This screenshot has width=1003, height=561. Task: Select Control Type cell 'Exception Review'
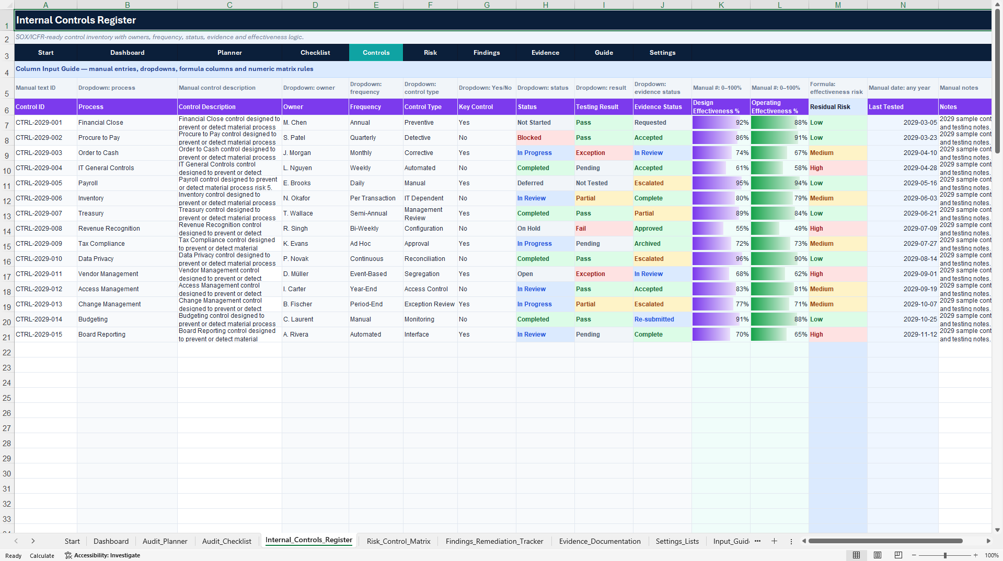coord(430,304)
